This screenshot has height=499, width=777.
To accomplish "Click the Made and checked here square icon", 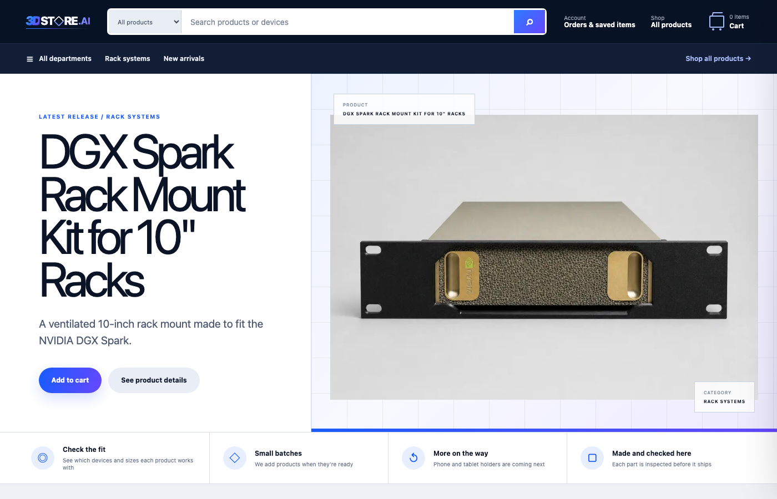I will point(592,458).
